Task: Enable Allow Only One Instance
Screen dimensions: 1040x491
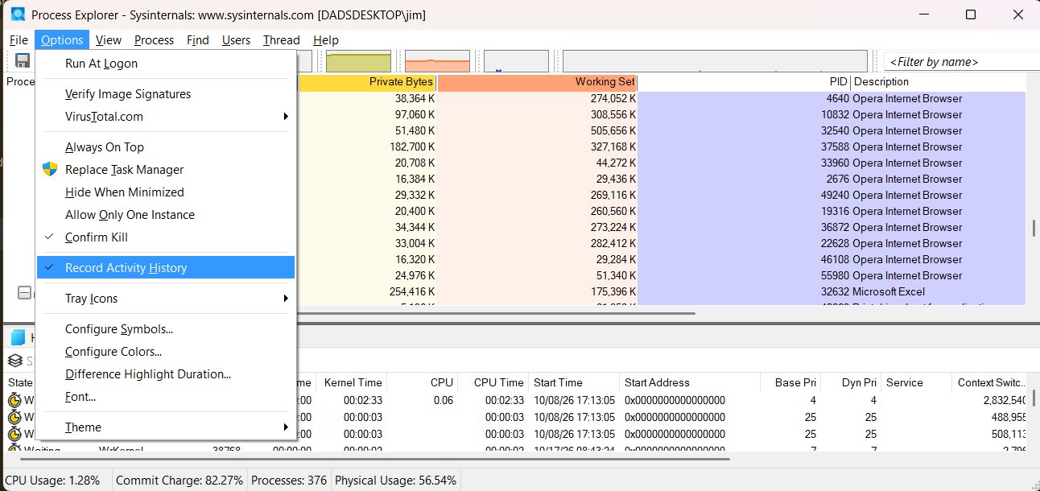Action: coord(166,215)
